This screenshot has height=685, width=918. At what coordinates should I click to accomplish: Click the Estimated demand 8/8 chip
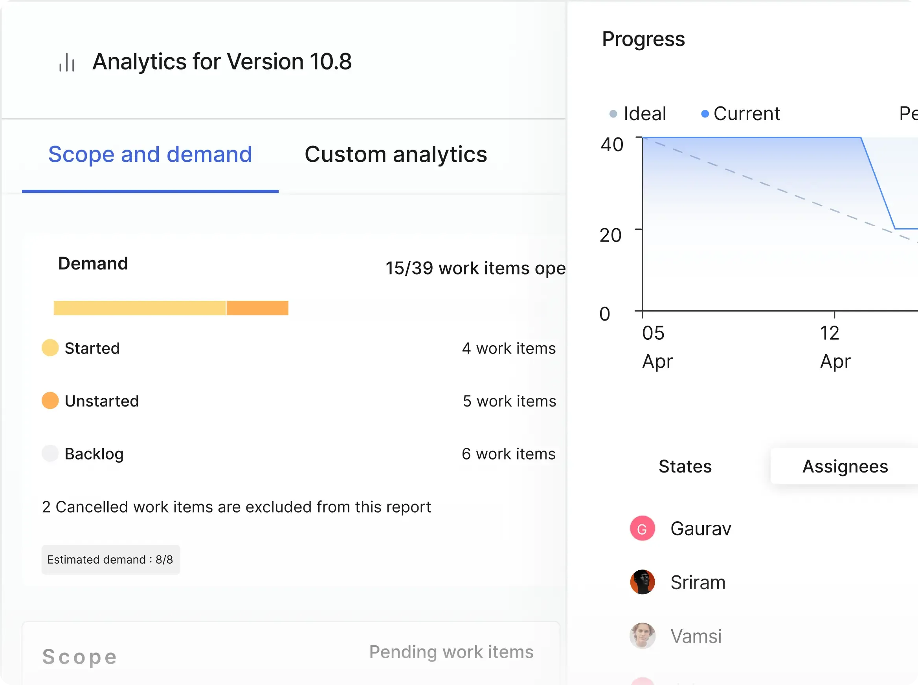[x=111, y=559]
